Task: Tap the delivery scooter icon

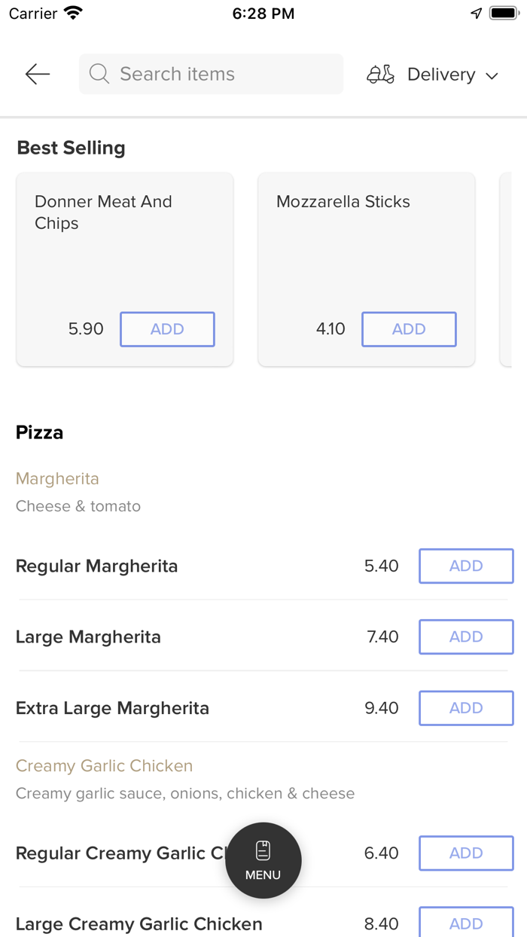Action: (380, 74)
